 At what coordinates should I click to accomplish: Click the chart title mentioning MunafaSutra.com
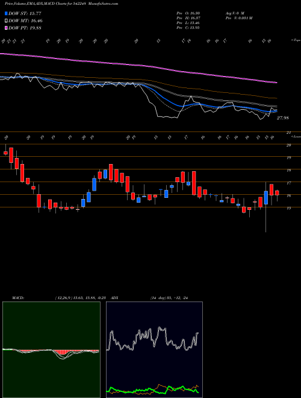pyautogui.click(x=61, y=4)
